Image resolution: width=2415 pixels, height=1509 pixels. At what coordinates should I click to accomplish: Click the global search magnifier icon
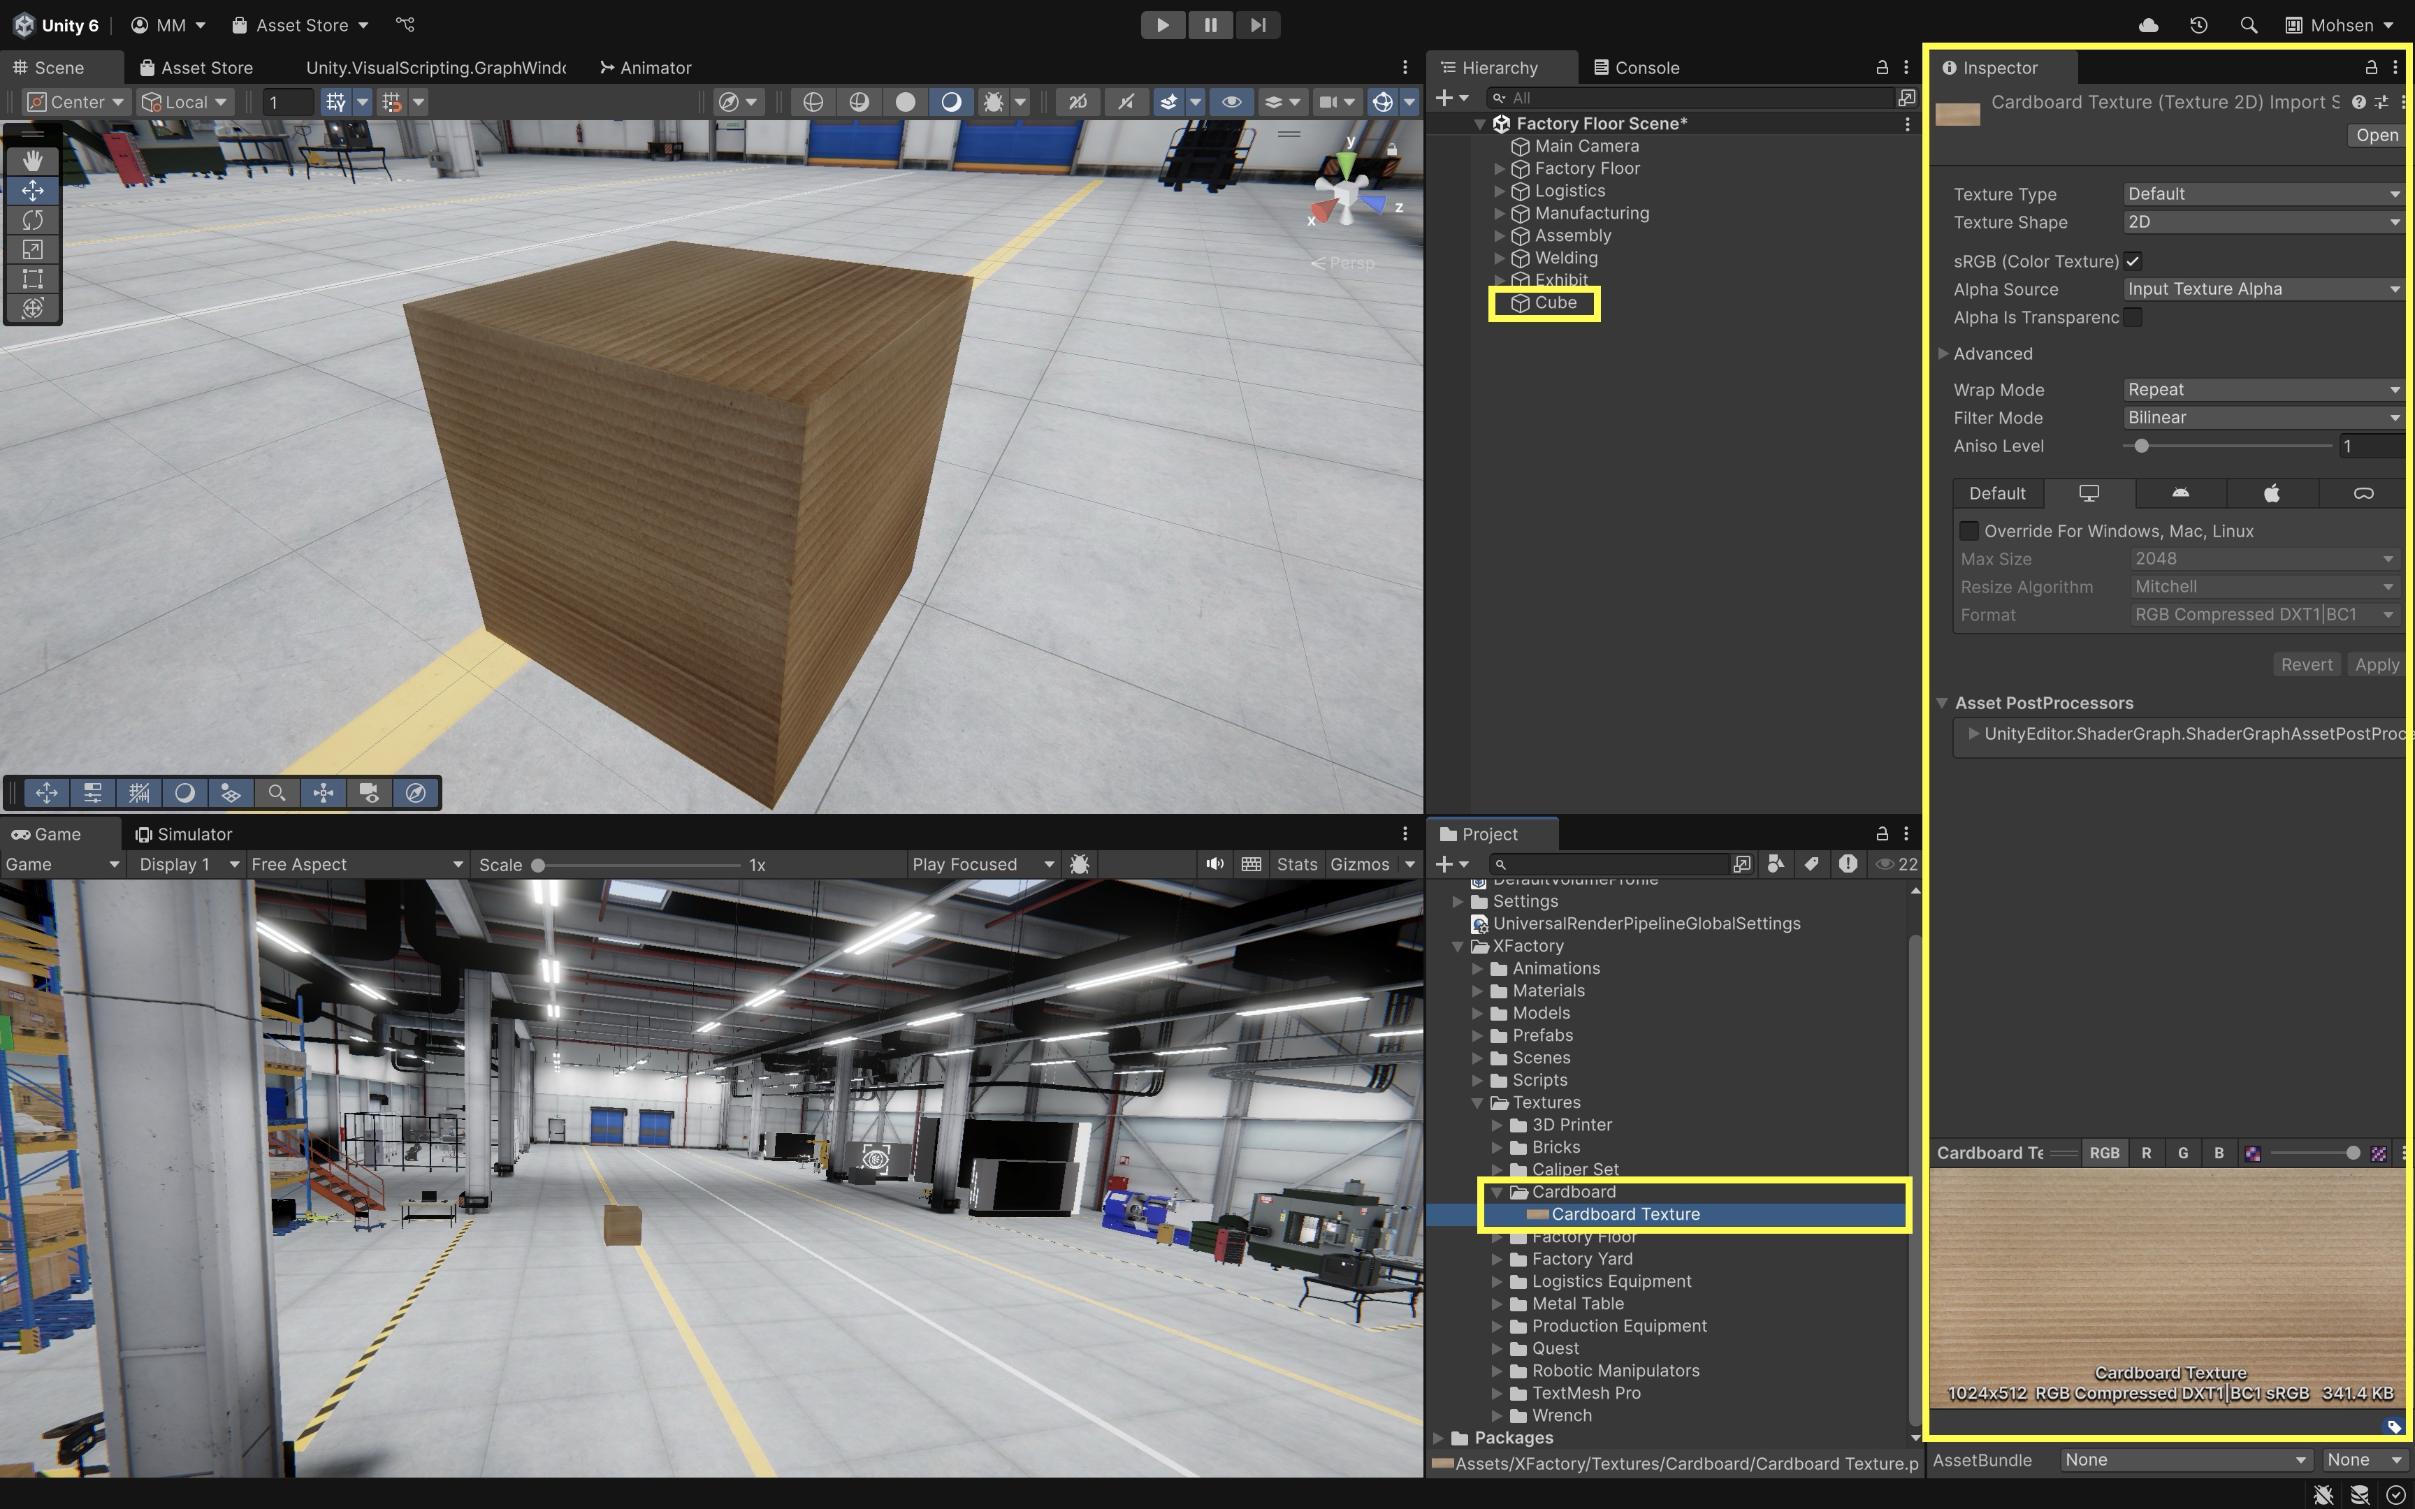coord(2249,25)
